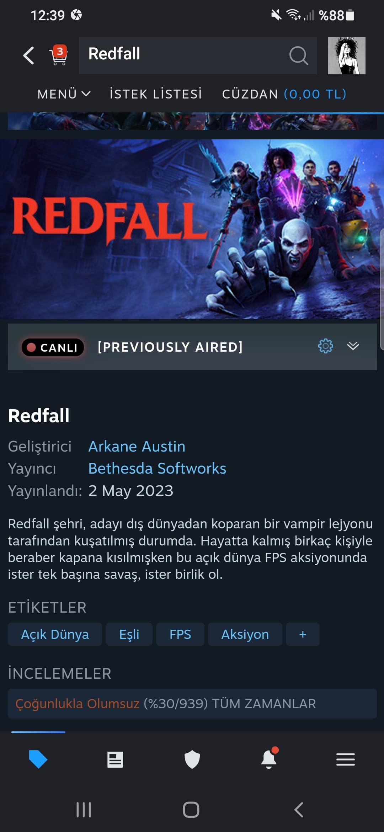Image resolution: width=384 pixels, height=832 pixels.
Task: Open the shopping cart with 3 items
Action: click(59, 55)
